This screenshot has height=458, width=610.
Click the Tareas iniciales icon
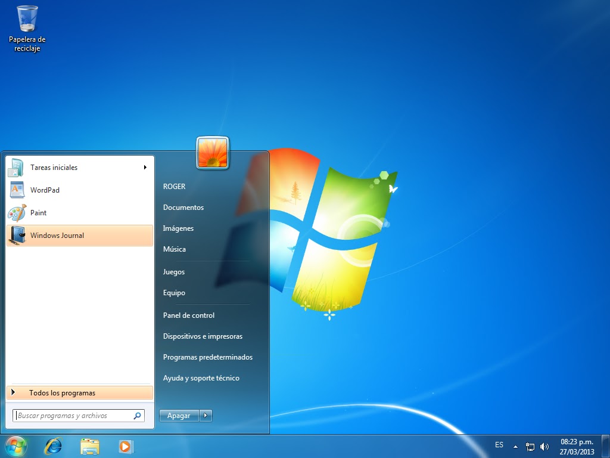point(16,168)
